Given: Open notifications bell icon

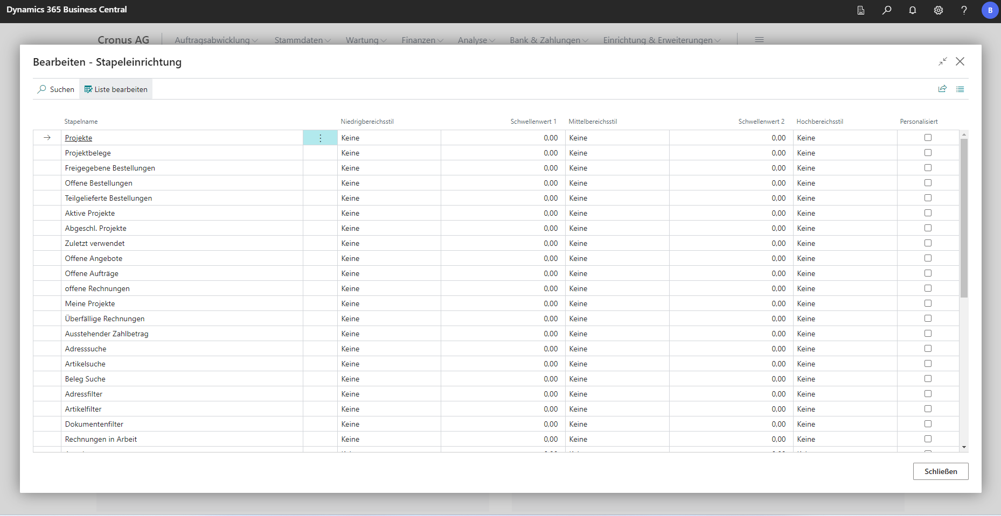Looking at the screenshot, I should point(912,10).
